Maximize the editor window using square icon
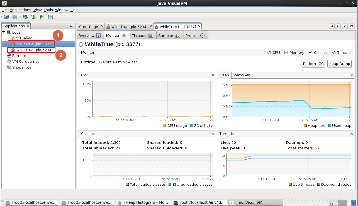 [352, 26]
